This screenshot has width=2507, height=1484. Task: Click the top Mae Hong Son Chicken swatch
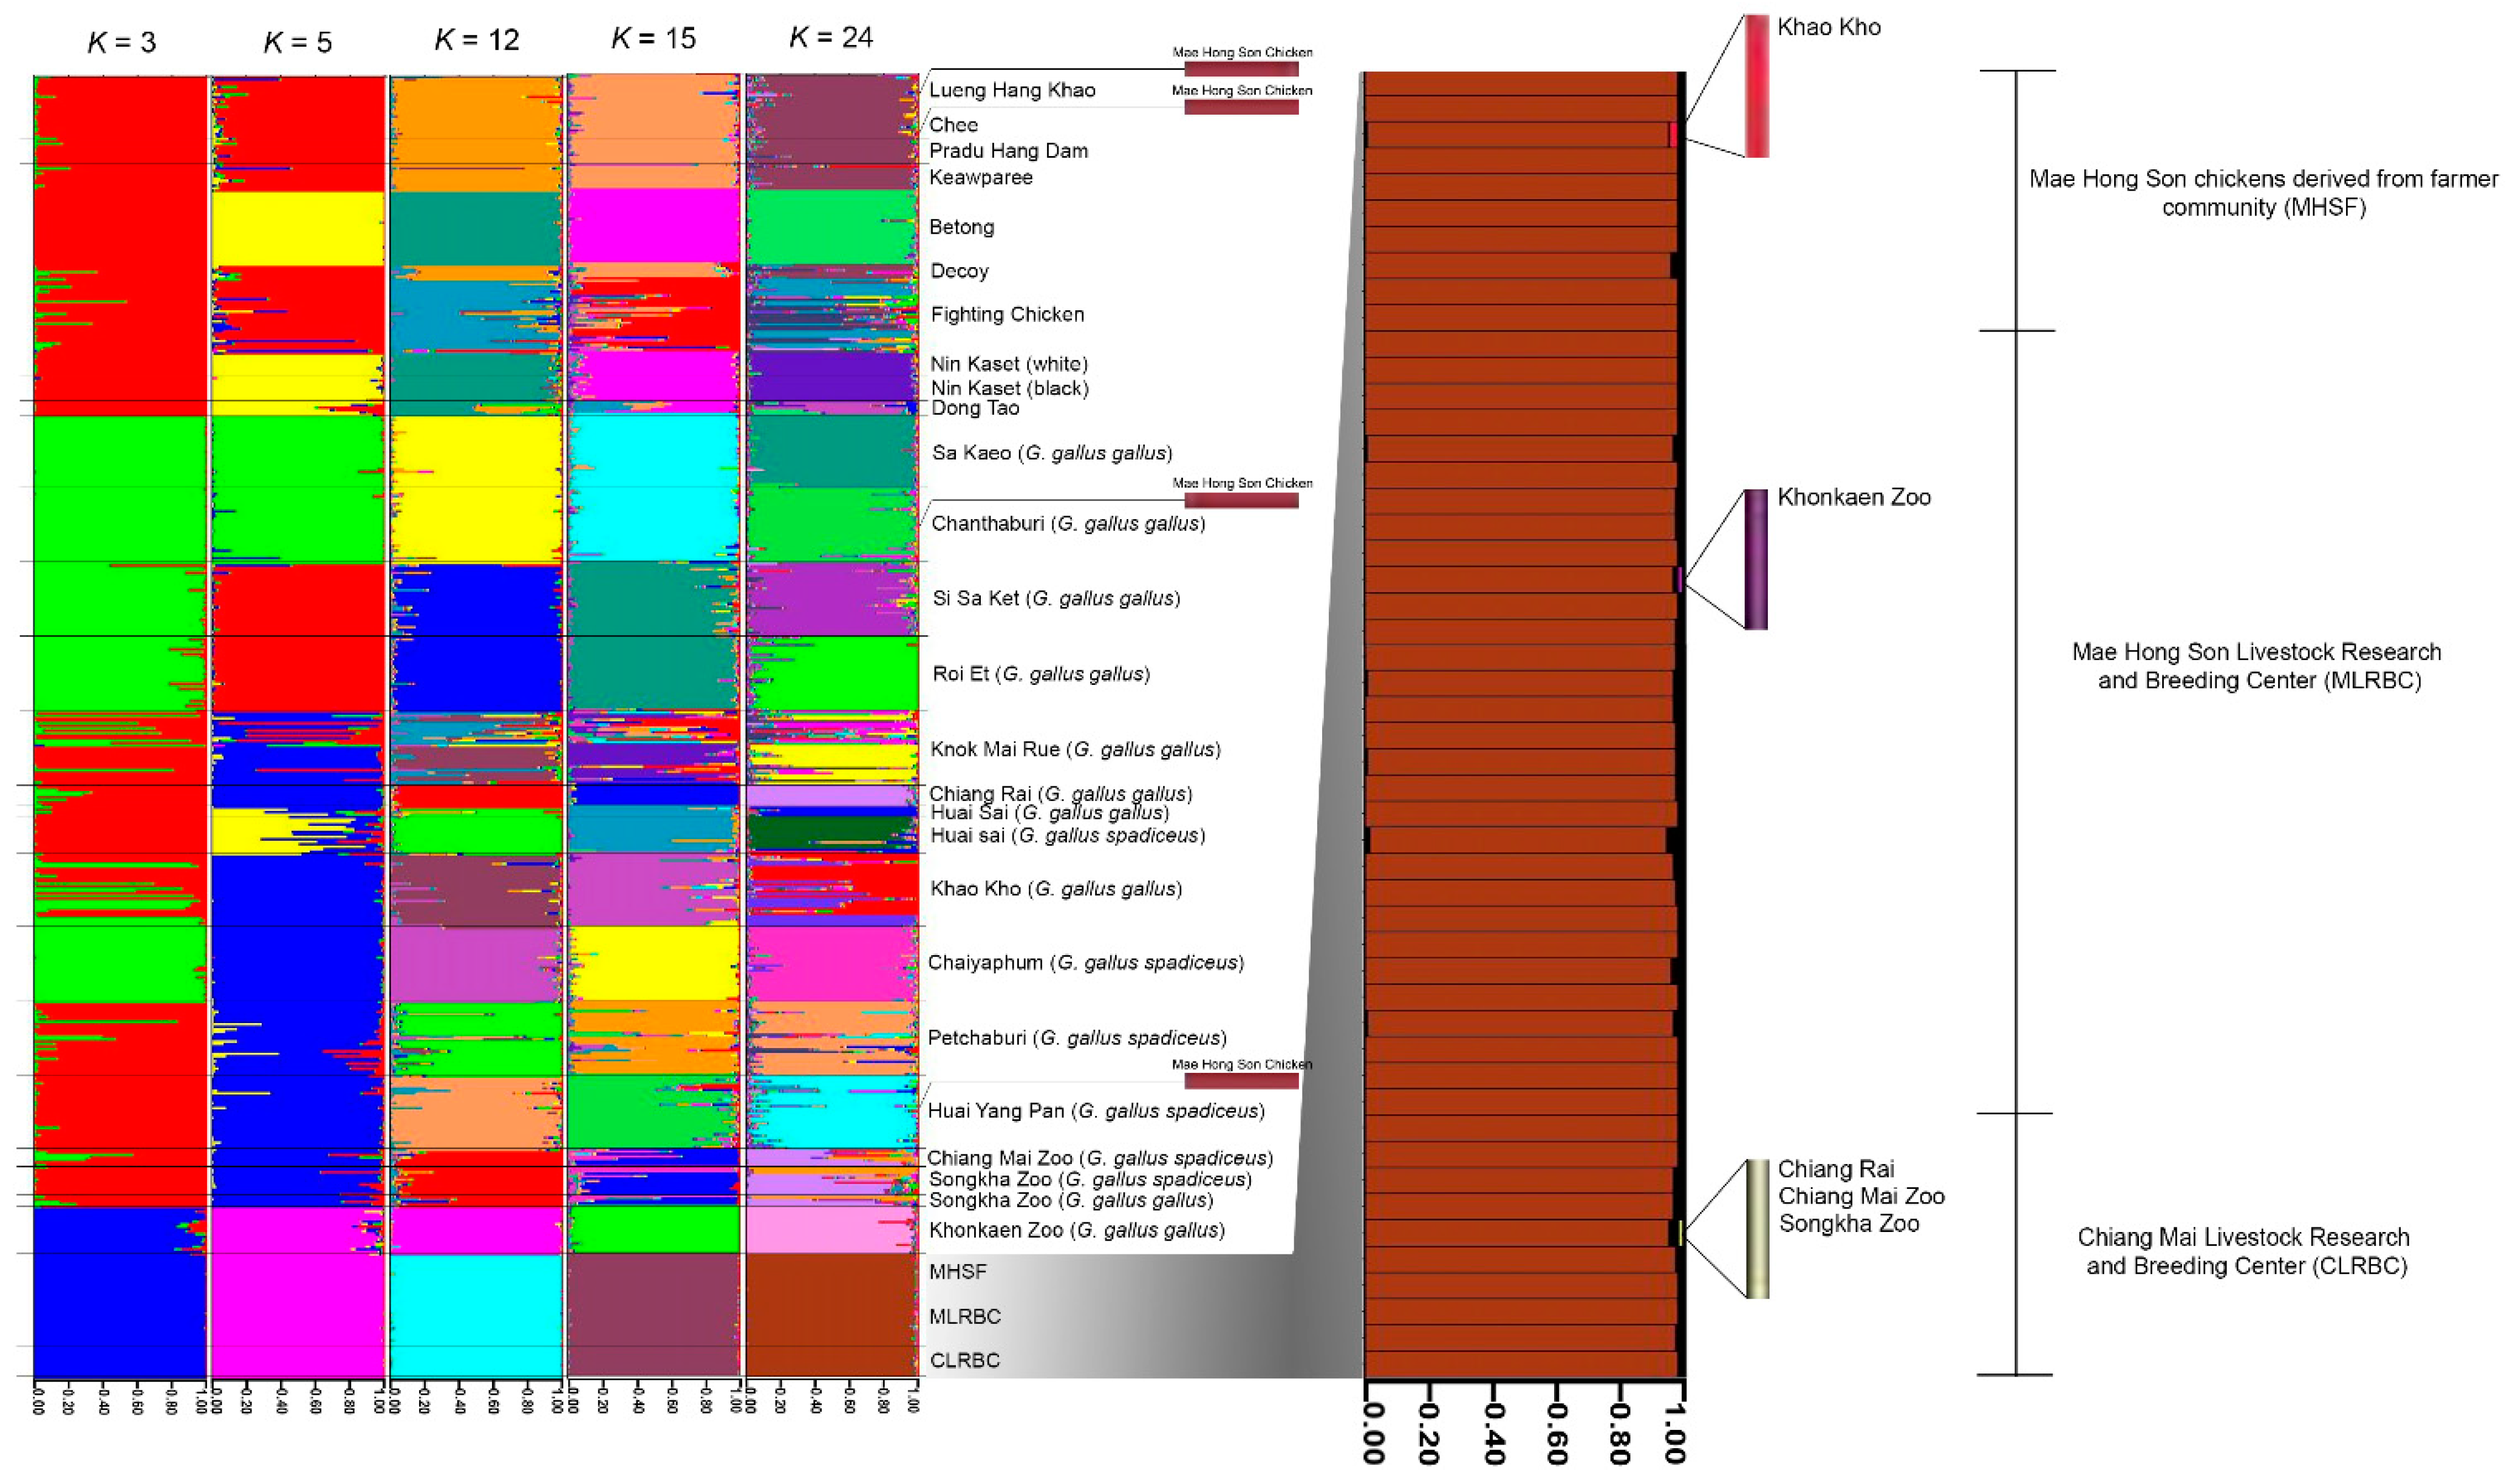coord(1241,69)
